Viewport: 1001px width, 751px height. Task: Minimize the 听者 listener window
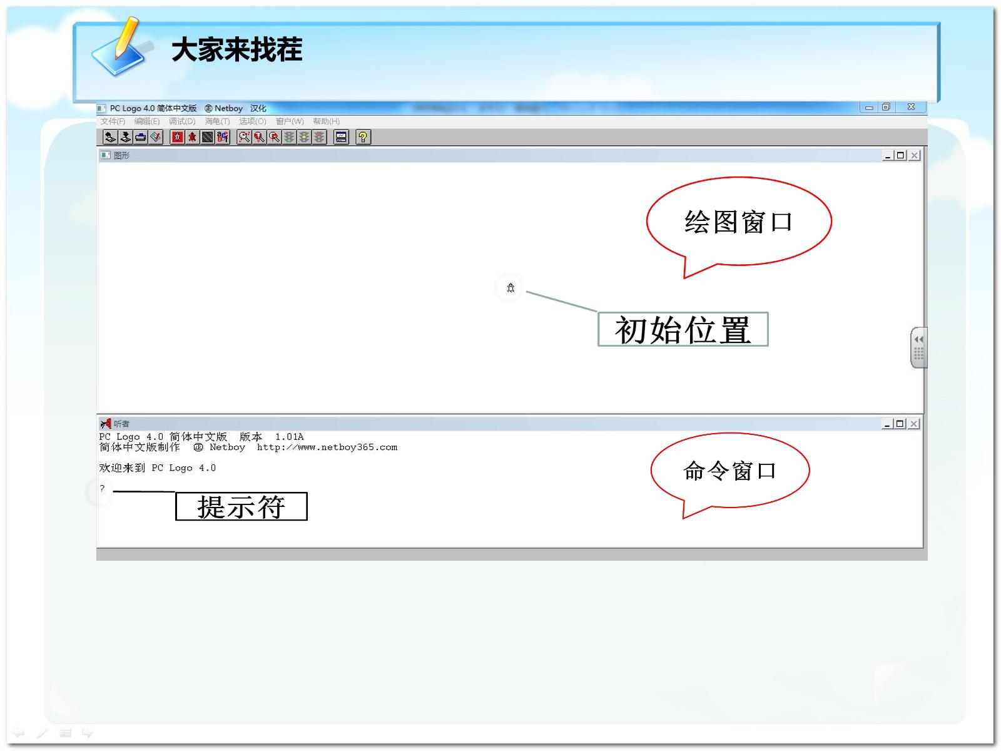tap(887, 424)
